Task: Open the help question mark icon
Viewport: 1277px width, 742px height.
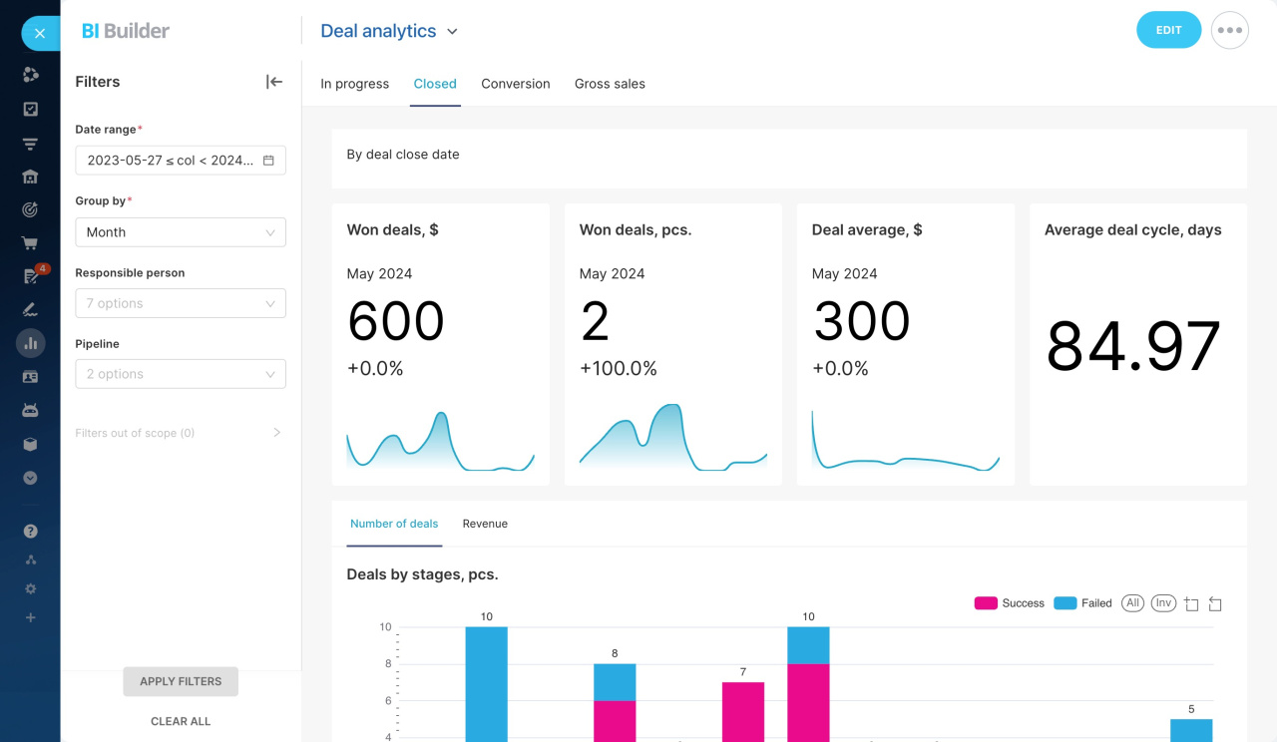Action: (31, 532)
